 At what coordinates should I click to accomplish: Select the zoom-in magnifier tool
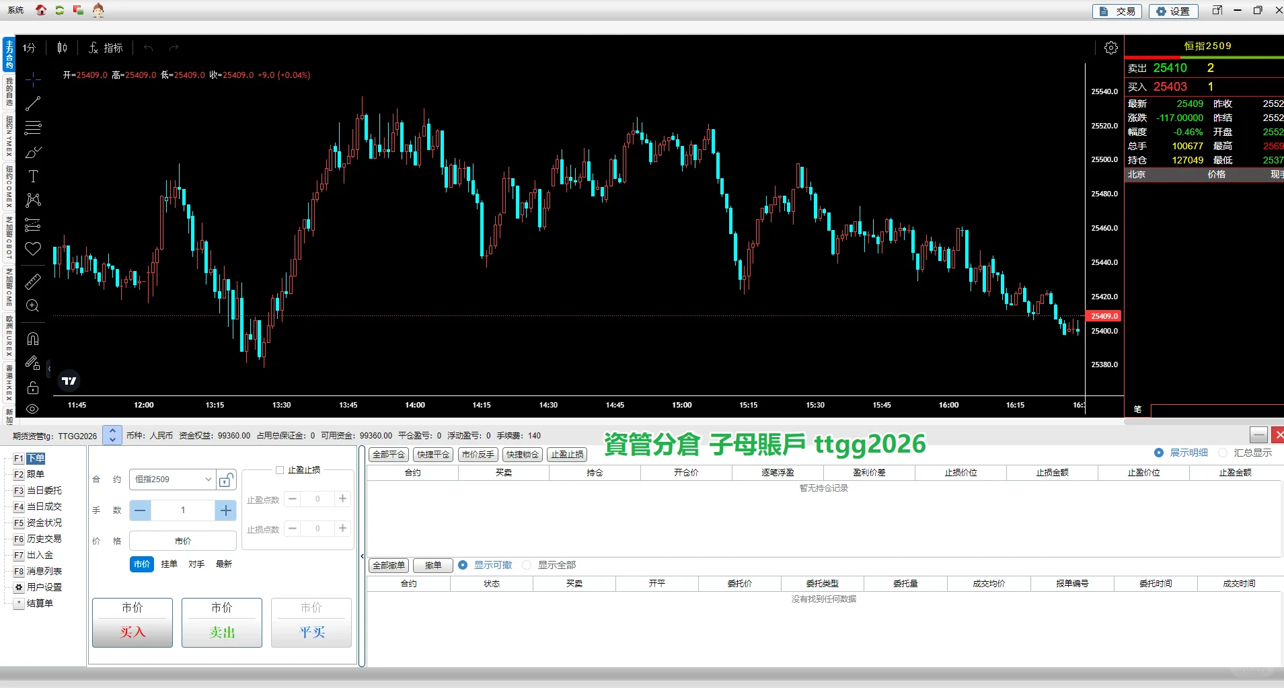click(32, 306)
